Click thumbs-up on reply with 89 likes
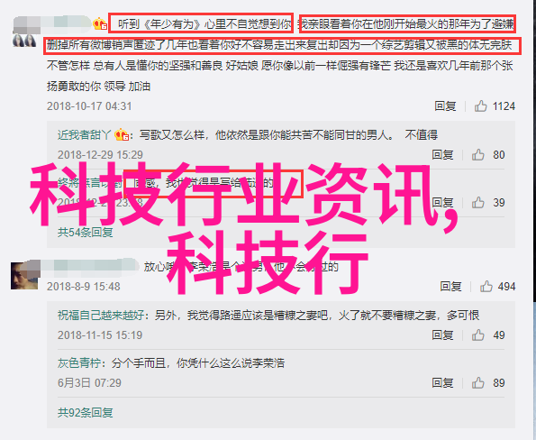The image size is (536, 440). click(x=477, y=383)
